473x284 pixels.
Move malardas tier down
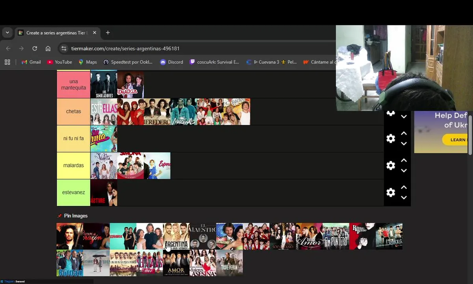click(x=404, y=170)
